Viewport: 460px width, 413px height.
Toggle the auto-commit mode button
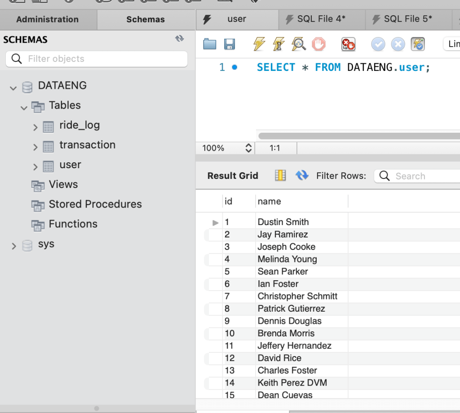pos(418,44)
